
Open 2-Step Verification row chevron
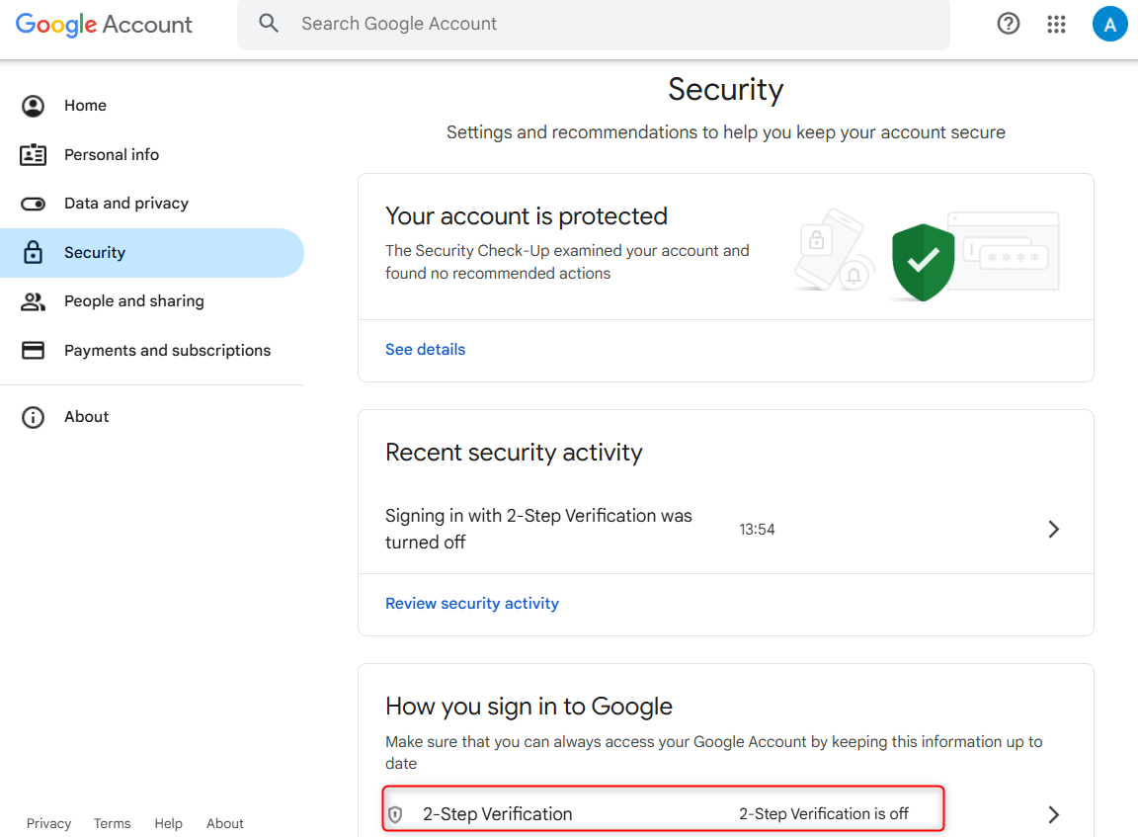[1053, 815]
